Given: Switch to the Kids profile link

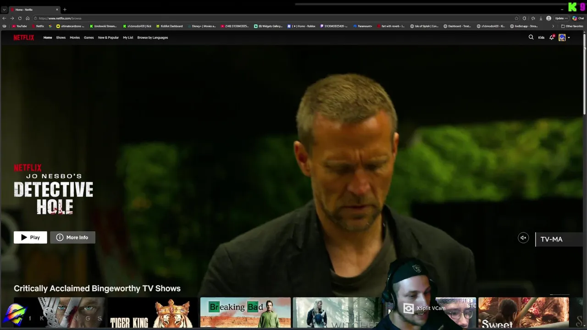Looking at the screenshot, I should [541, 38].
